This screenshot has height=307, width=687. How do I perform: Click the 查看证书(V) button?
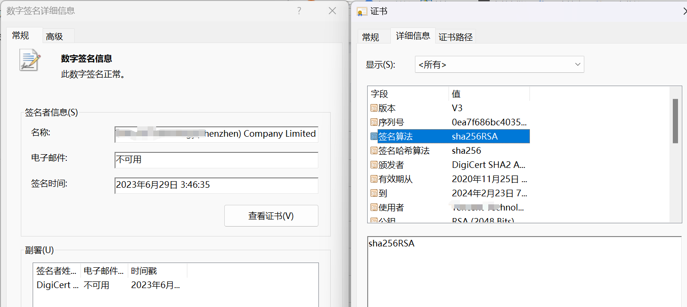271,216
